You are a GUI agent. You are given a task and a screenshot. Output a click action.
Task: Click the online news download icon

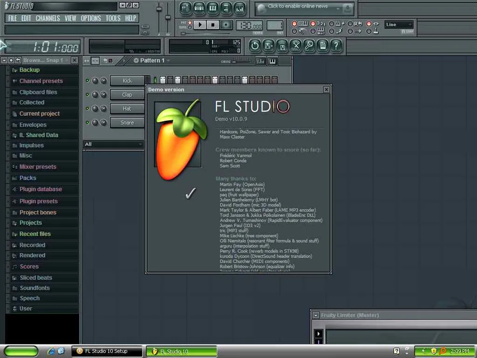[x=348, y=9]
